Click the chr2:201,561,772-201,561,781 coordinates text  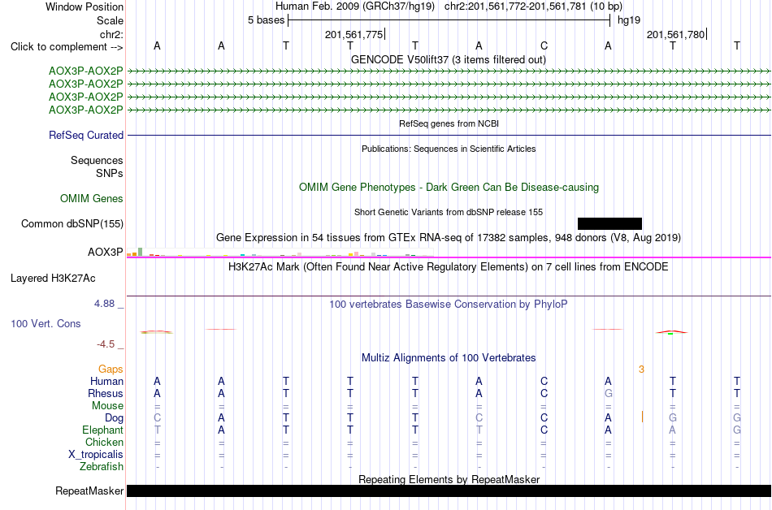[x=515, y=6]
